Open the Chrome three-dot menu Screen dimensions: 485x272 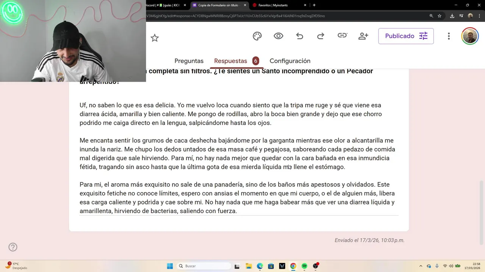tap(479, 16)
